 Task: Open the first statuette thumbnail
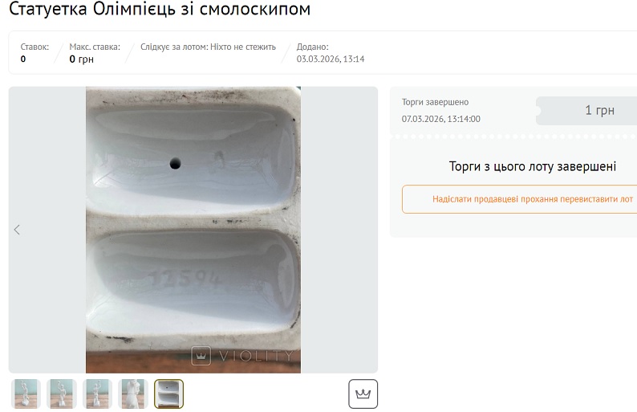tap(26, 394)
